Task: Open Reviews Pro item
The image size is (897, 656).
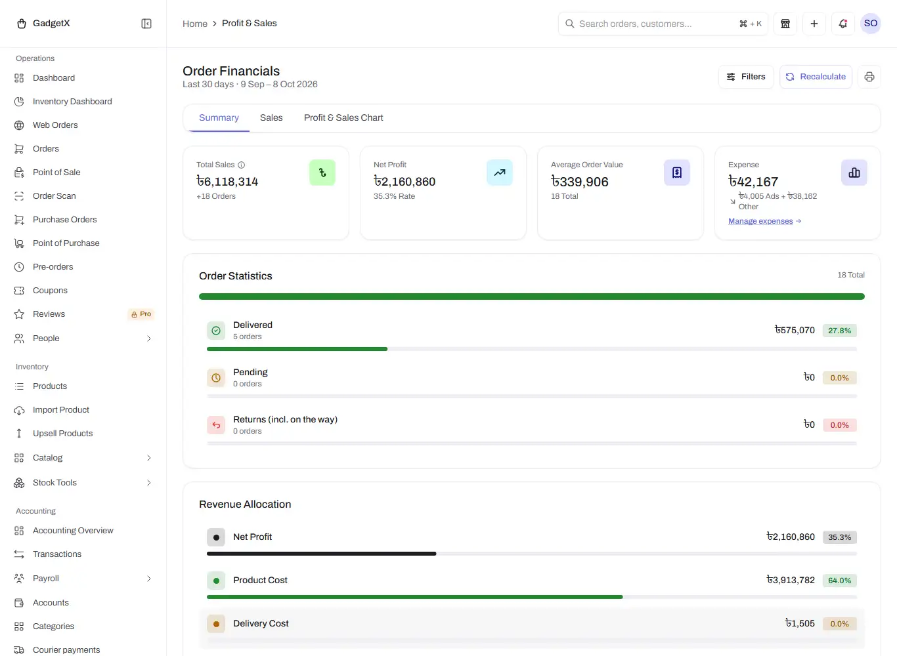Action: [x=83, y=314]
